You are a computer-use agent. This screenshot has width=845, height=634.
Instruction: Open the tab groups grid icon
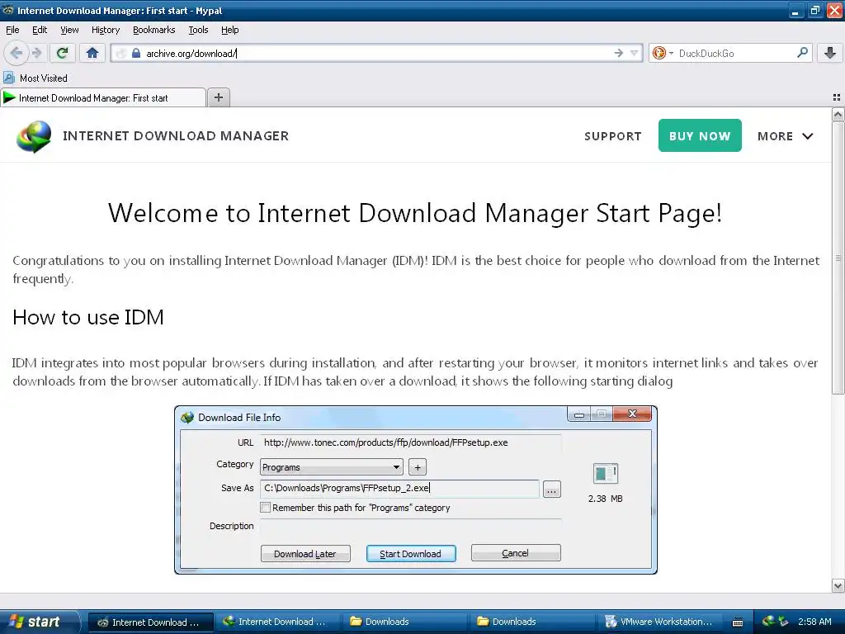tap(837, 97)
